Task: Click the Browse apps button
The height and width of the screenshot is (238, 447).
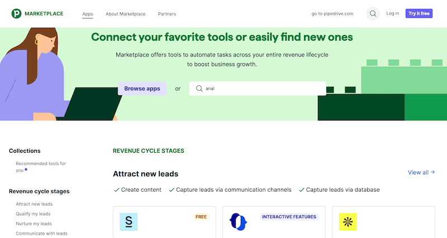Action: (142, 88)
